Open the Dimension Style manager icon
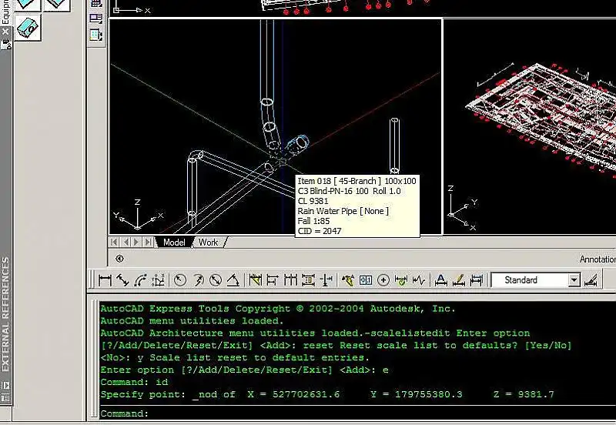 [591, 280]
